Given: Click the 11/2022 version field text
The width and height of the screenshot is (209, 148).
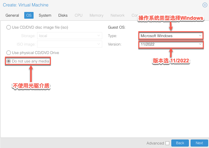Looking at the screenshot, I should coord(147,44).
